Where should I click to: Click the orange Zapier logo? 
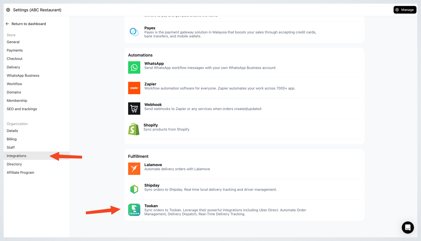coord(134,88)
